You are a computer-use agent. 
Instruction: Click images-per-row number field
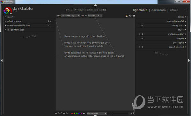(x=131, y=113)
